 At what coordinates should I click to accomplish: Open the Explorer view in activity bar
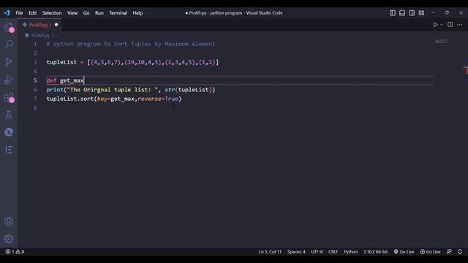pyautogui.click(x=9, y=27)
